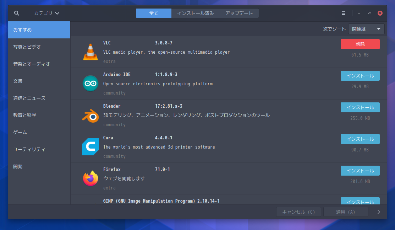Click the Cura 3d printer software description
The image size is (395, 230).
tap(159, 147)
